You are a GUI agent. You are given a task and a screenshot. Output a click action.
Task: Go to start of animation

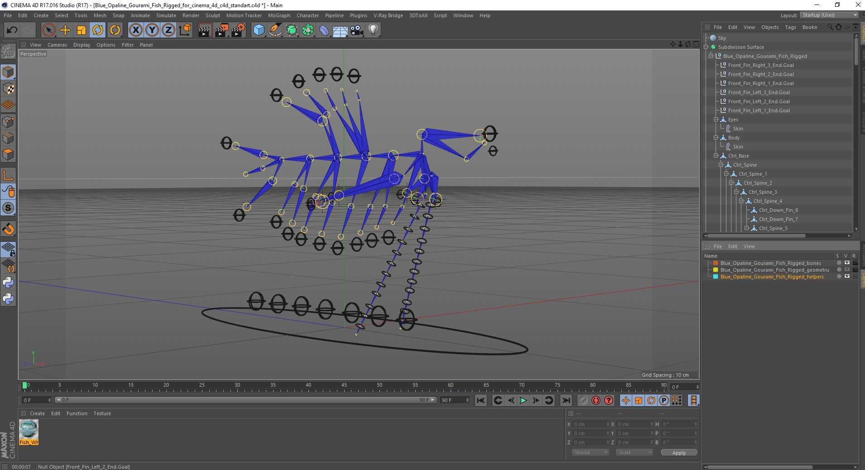[481, 400]
